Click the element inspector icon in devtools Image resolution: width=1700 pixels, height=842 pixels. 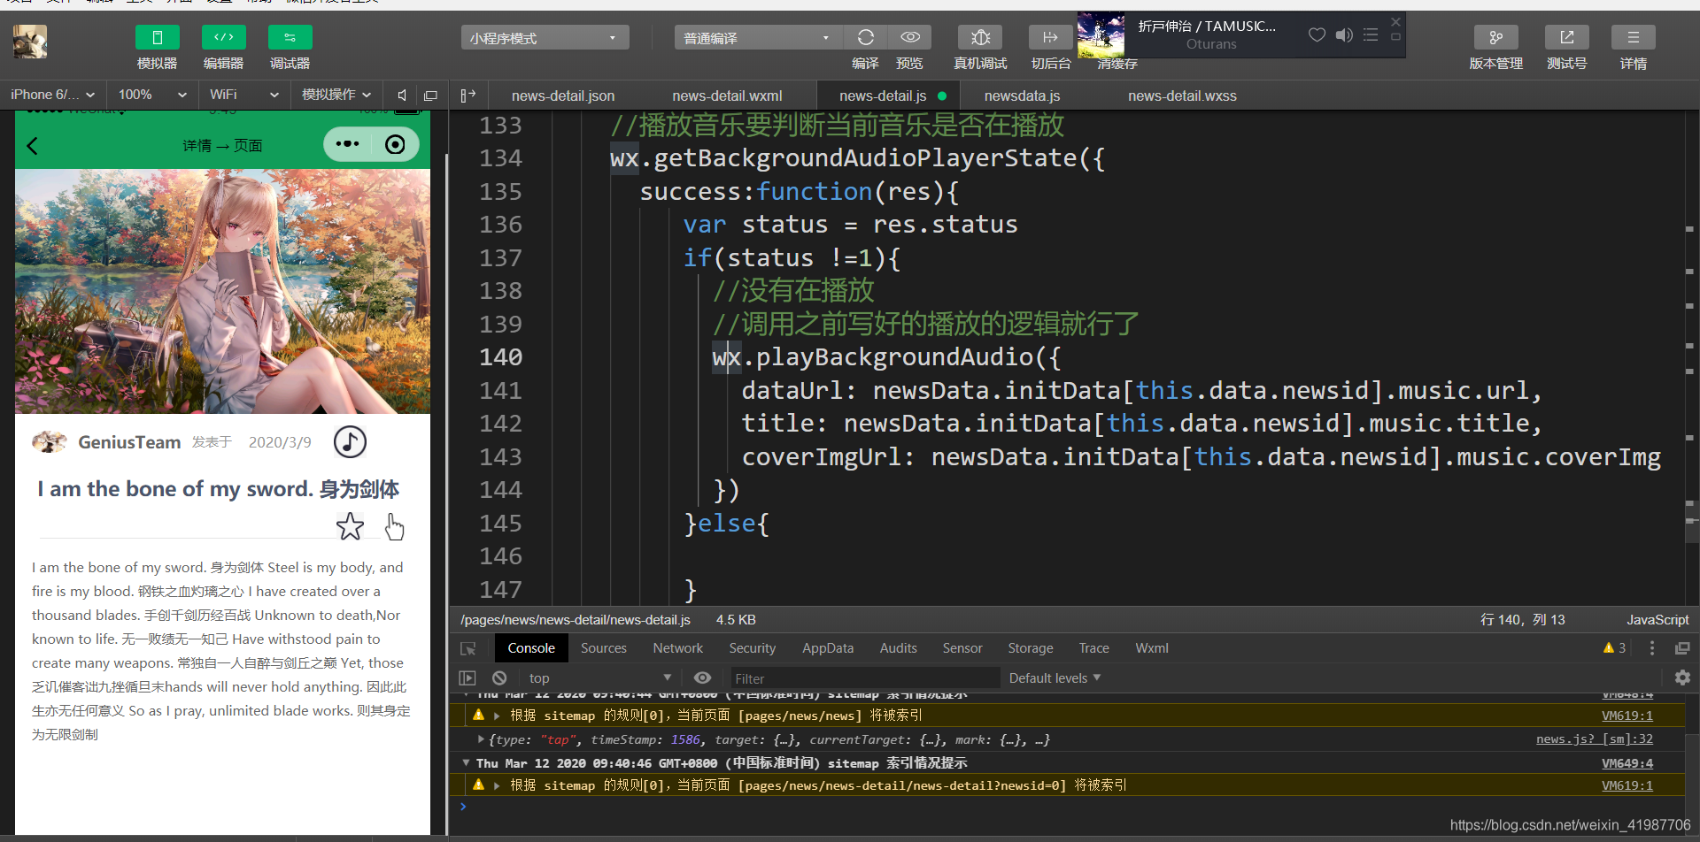click(468, 648)
